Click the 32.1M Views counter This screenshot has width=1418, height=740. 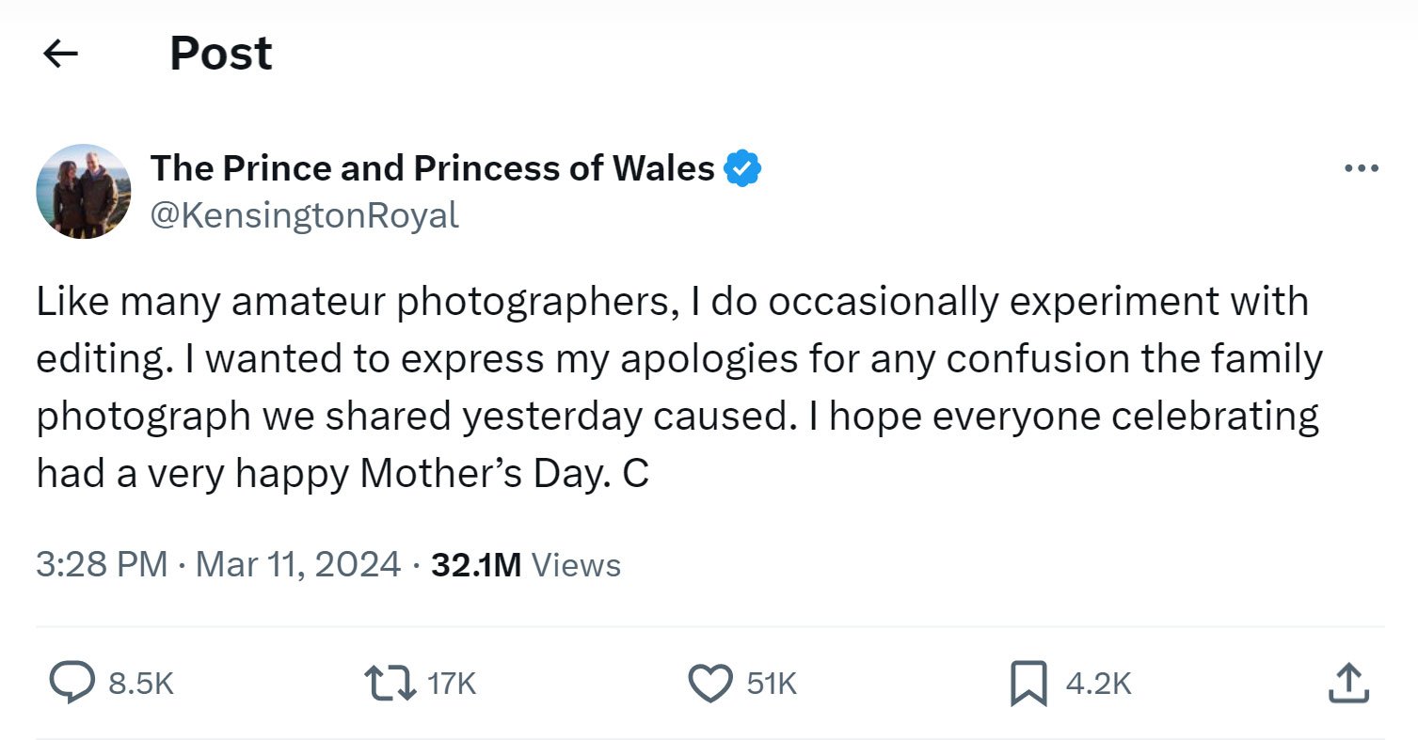(x=526, y=565)
